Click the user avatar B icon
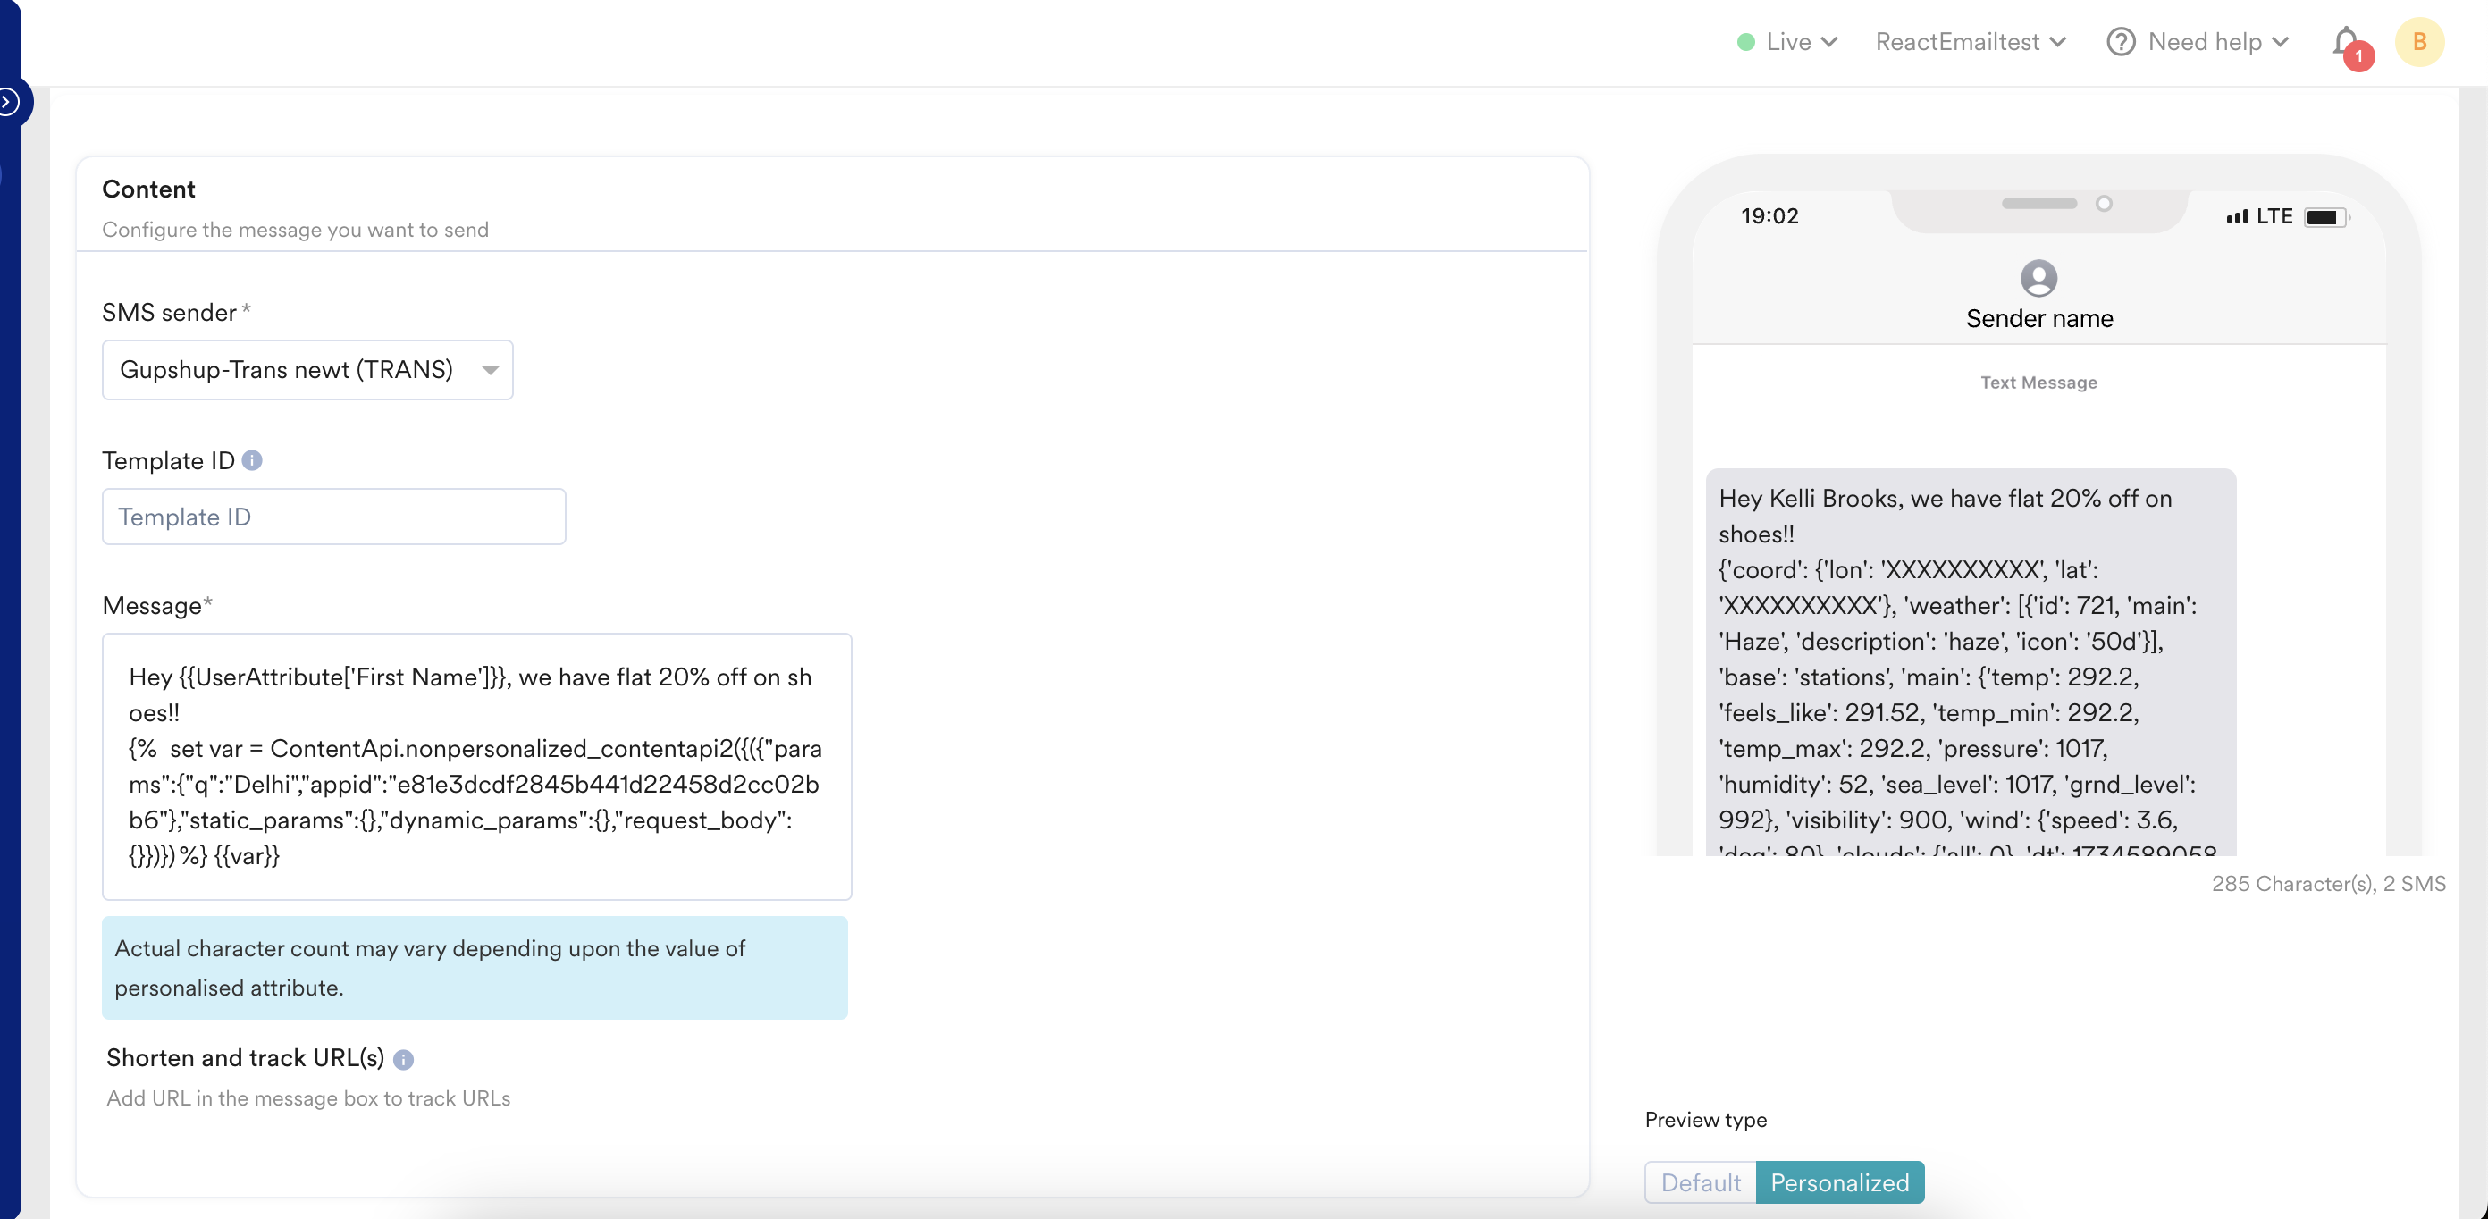2488x1219 pixels. point(2418,41)
